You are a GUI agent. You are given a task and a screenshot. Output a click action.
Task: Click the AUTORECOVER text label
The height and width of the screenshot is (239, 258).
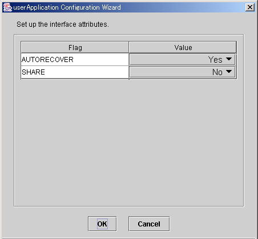[x=47, y=60]
